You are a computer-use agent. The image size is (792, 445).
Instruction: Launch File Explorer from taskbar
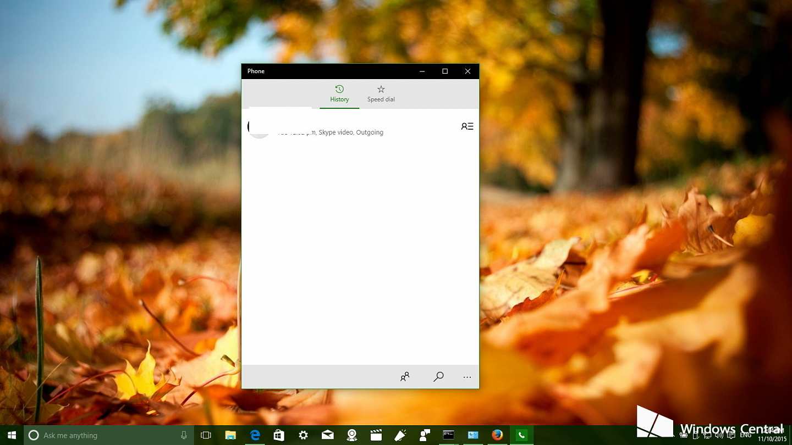tap(231, 435)
